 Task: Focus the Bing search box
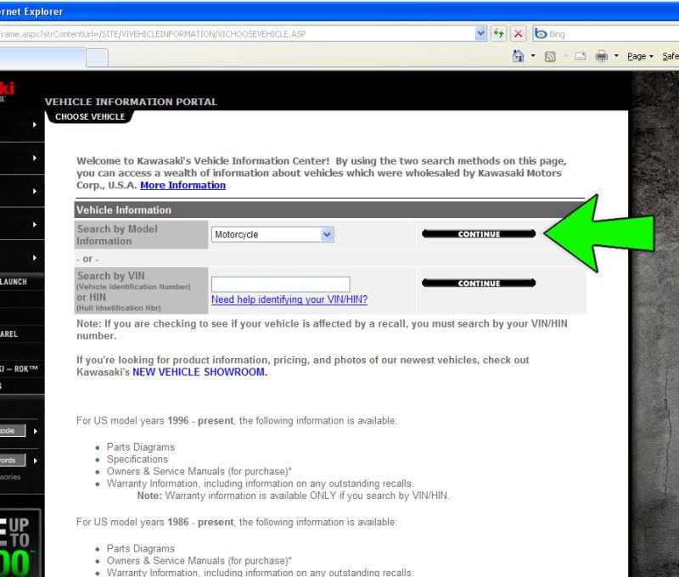(613, 34)
